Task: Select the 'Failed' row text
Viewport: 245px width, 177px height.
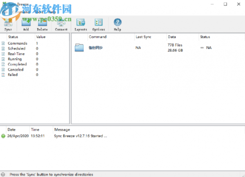Action: 13,75
